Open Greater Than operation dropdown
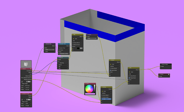Screen dimensions: 184x112 pos(64,48)
